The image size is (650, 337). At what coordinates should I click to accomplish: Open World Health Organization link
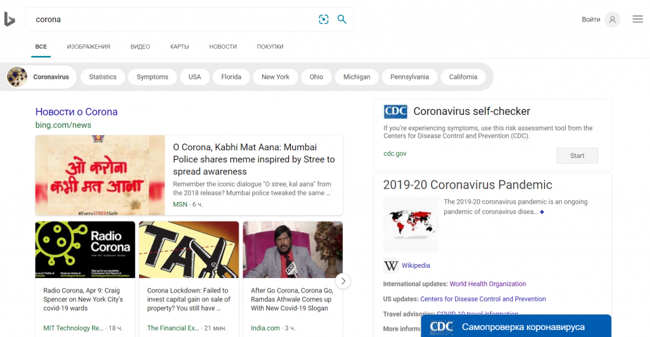coord(487,284)
